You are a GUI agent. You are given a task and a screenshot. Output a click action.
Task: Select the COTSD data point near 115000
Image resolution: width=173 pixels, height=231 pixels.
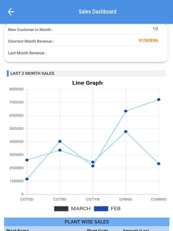(27, 179)
